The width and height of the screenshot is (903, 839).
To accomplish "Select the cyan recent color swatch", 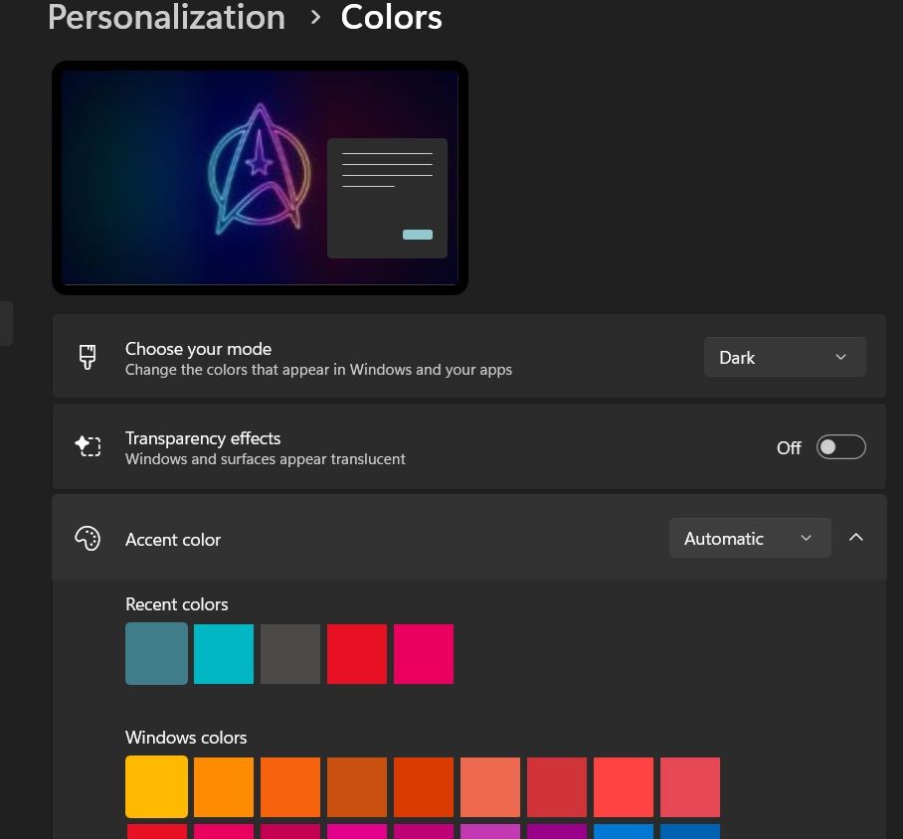I will click(x=223, y=653).
